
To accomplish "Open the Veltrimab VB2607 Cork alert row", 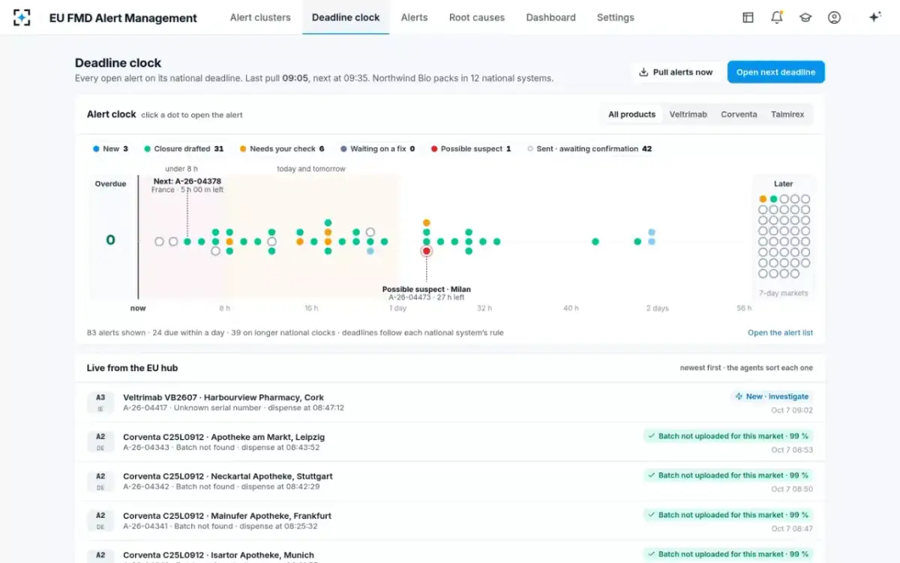I will 450,402.
